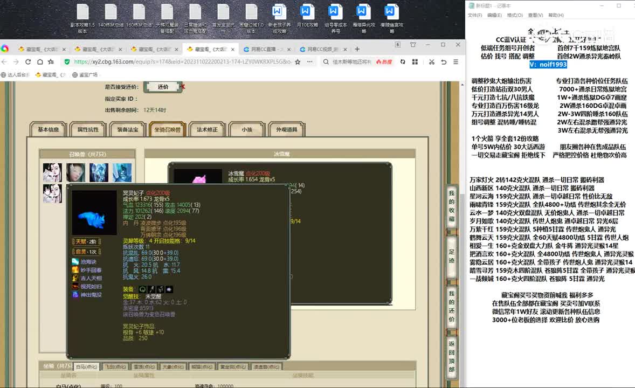Click the undo closed tab icon
This screenshot has height=388, width=635.
tap(444, 62)
